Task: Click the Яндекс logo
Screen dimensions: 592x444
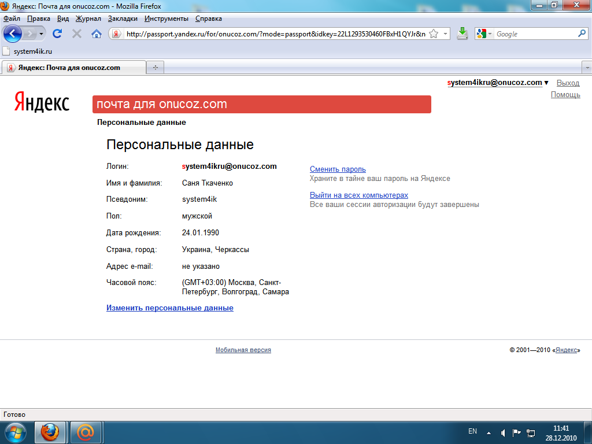Action: (42, 102)
